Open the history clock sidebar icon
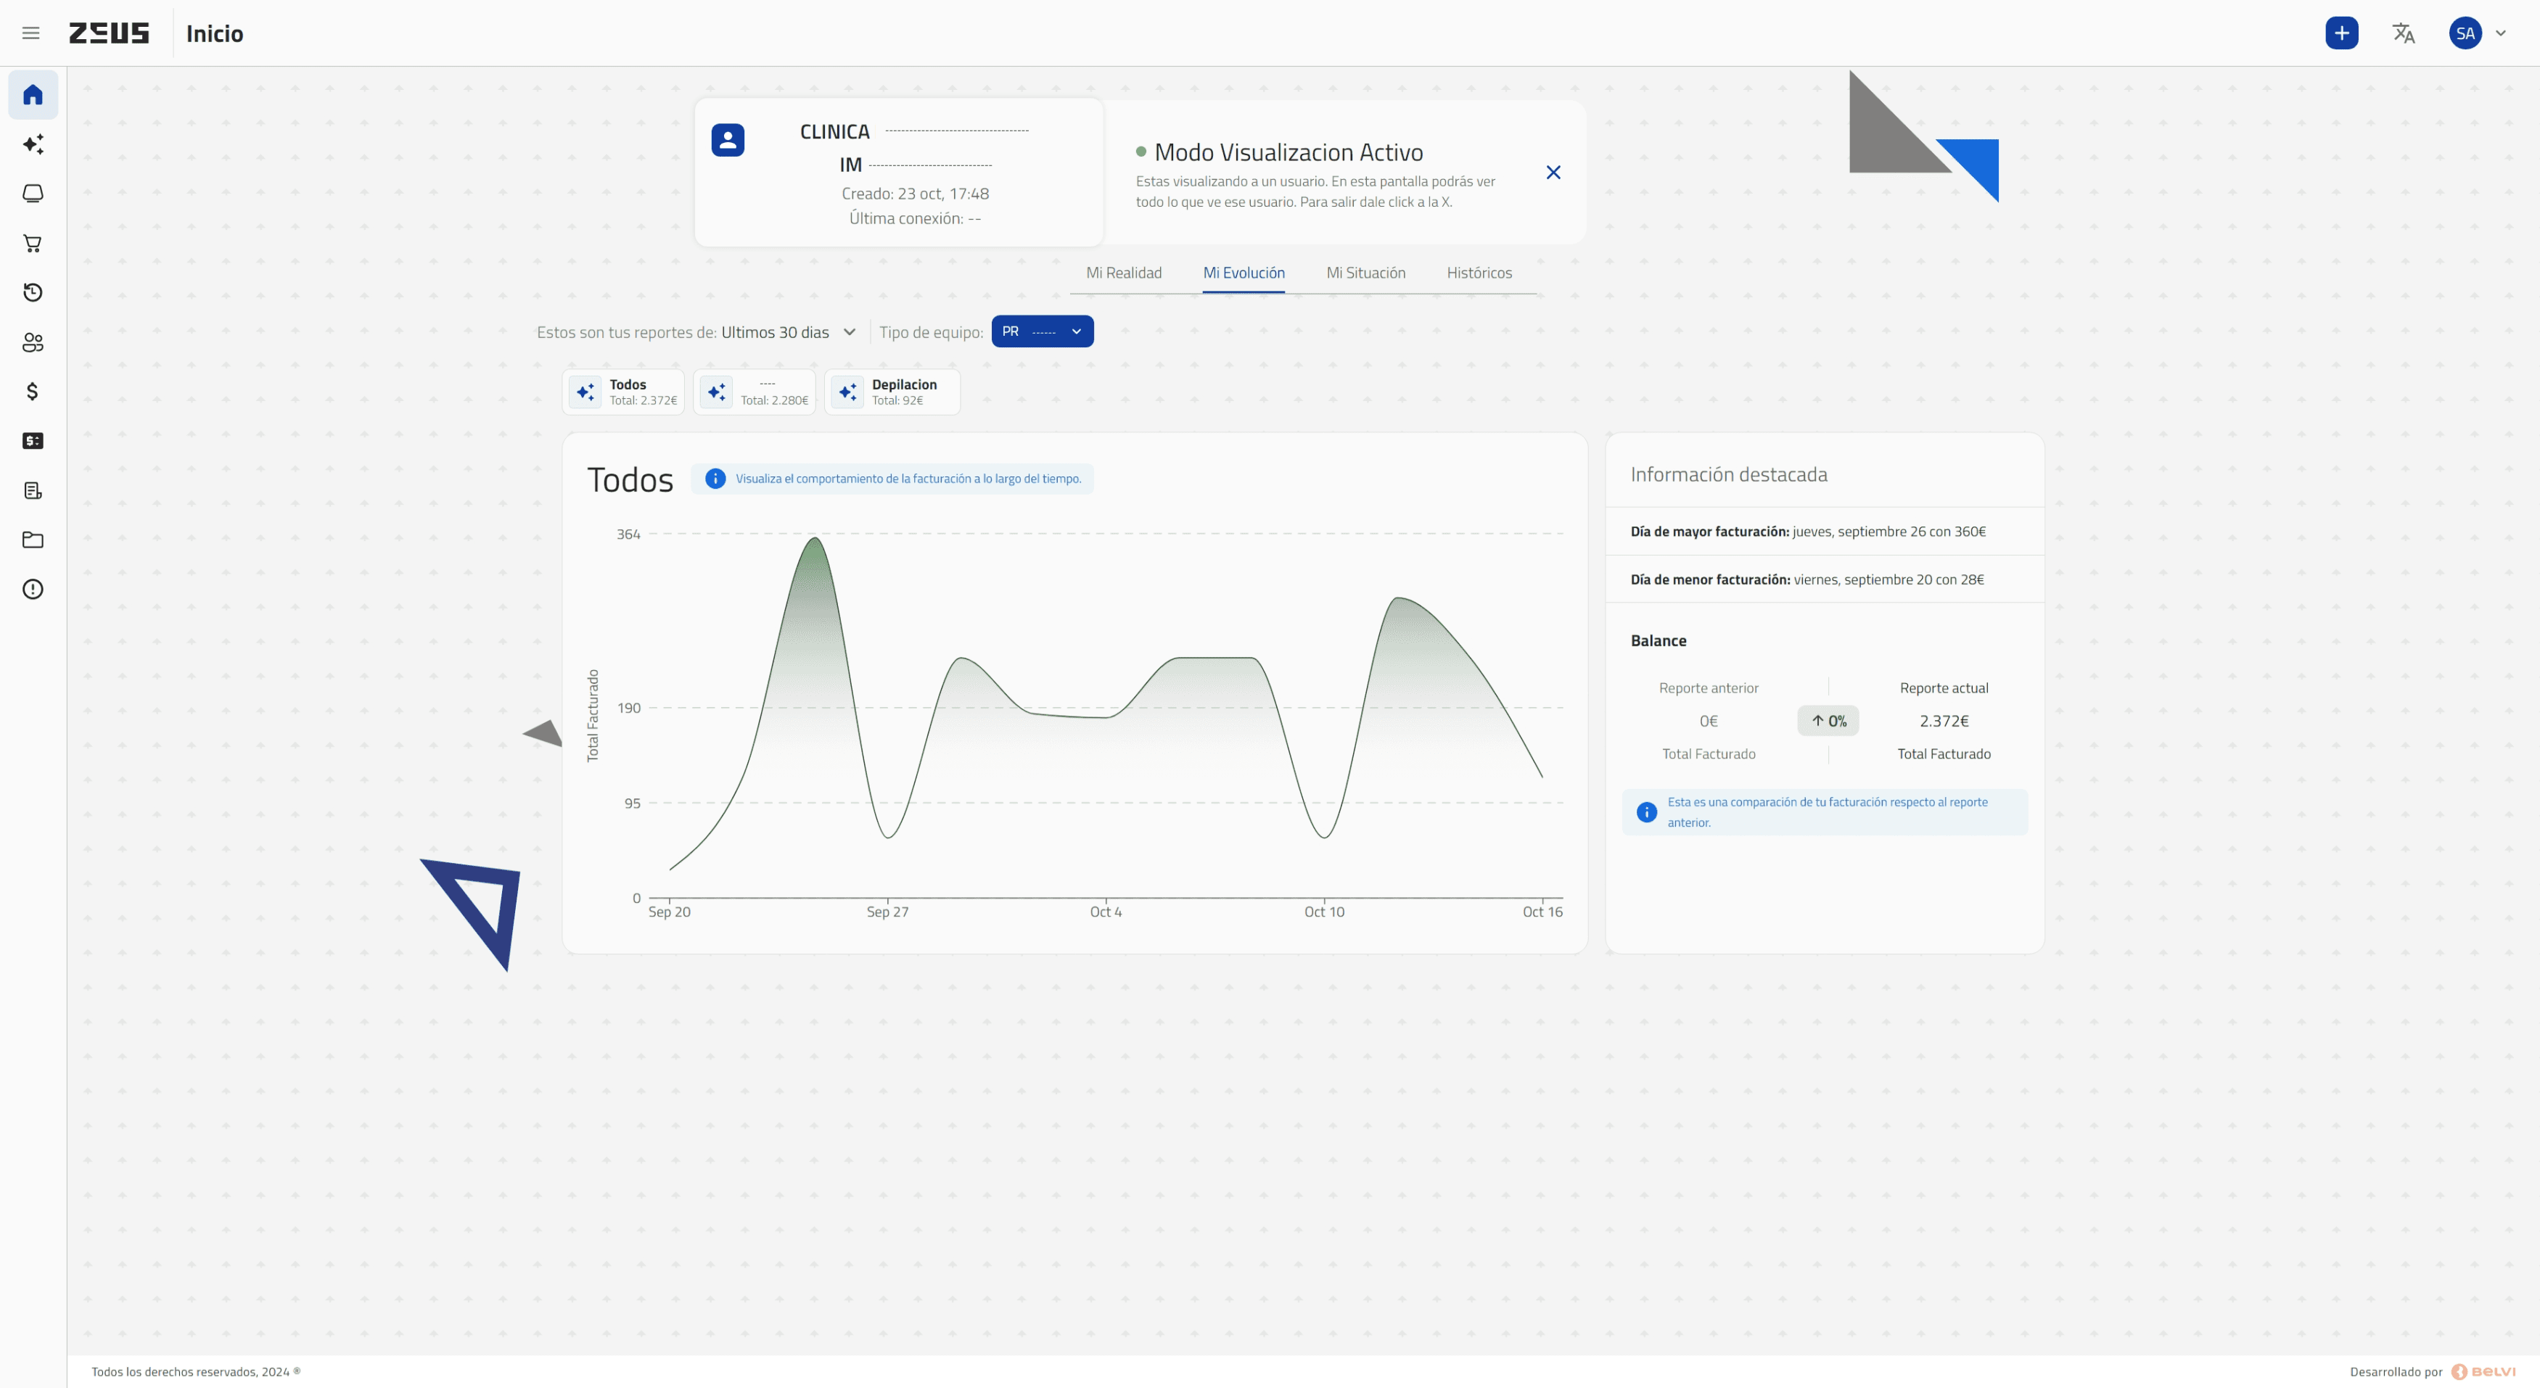2540x1388 pixels. pyautogui.click(x=33, y=293)
